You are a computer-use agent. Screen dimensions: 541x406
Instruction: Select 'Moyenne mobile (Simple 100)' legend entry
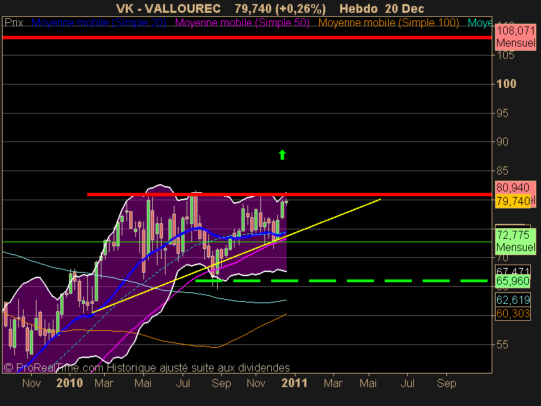click(388, 23)
